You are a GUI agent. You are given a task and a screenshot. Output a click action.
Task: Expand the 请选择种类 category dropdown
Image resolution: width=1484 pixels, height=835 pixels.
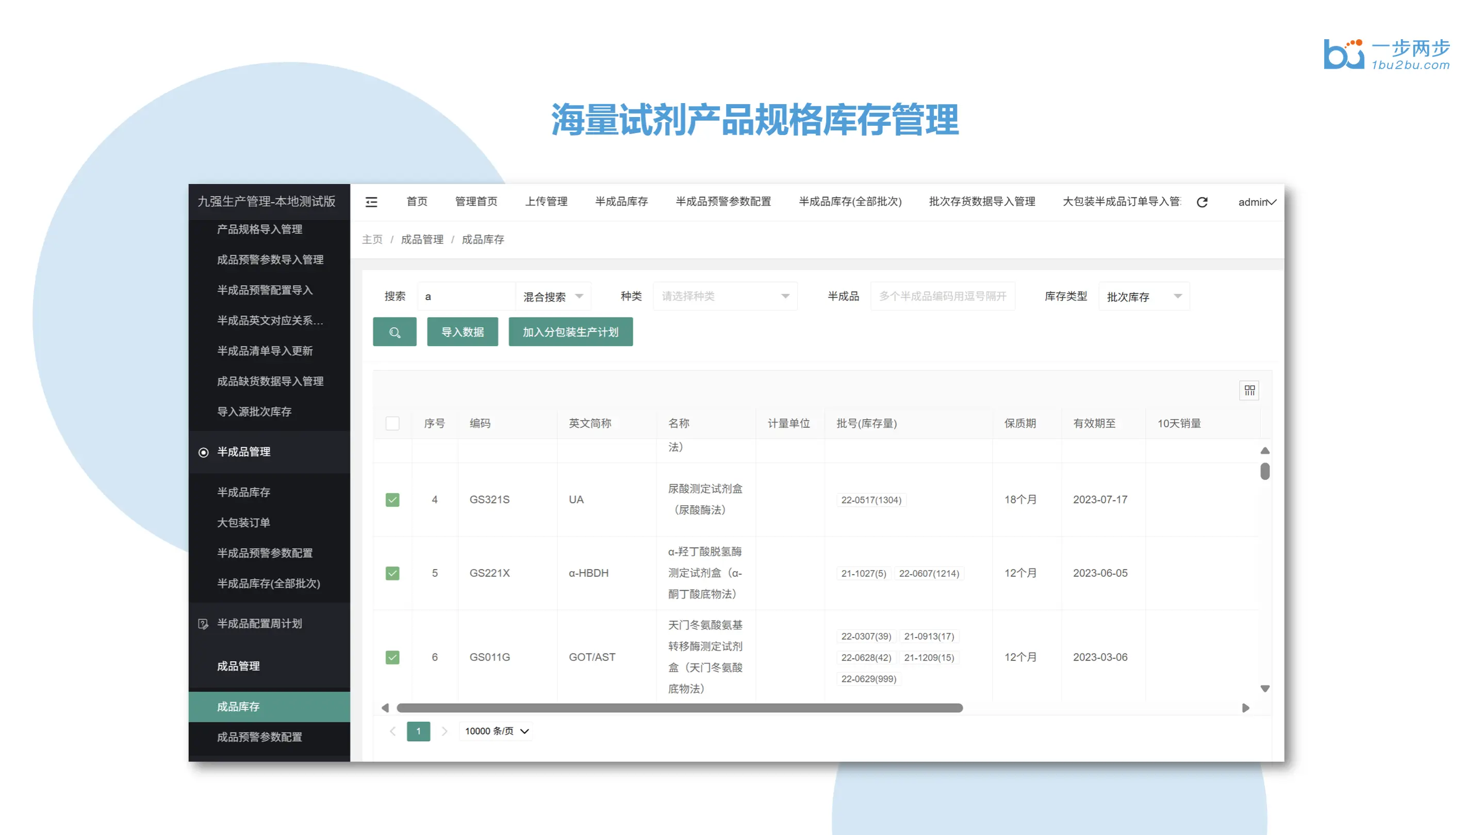pos(724,296)
